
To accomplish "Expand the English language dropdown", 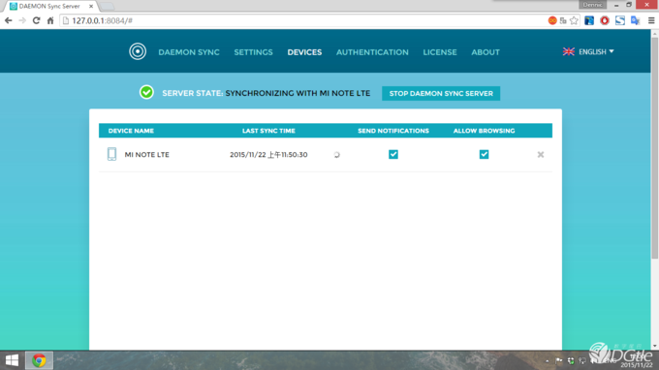I will click(588, 51).
